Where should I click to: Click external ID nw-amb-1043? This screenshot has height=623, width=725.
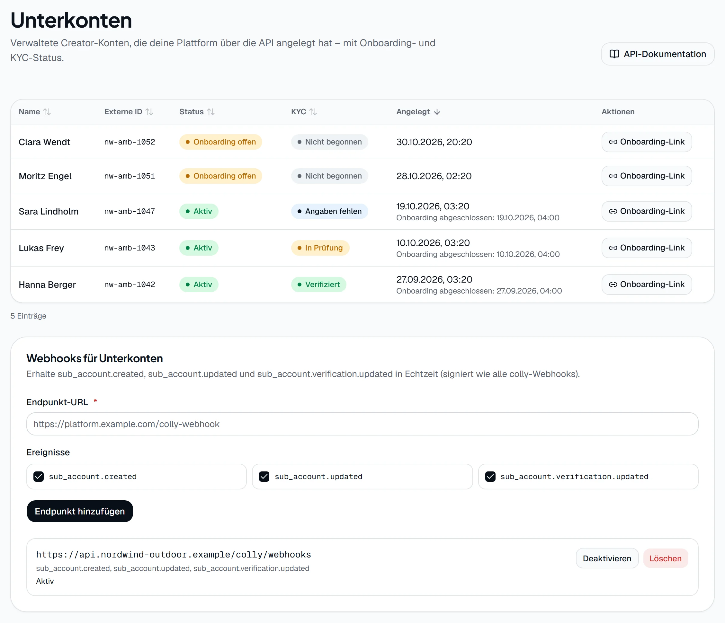click(x=130, y=248)
